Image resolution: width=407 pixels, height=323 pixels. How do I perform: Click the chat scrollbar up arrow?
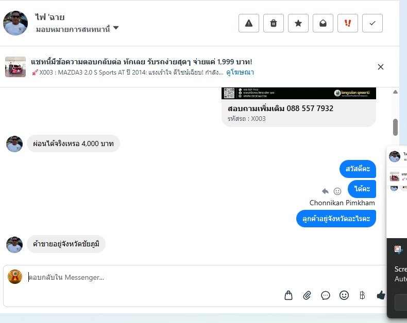coord(395,92)
